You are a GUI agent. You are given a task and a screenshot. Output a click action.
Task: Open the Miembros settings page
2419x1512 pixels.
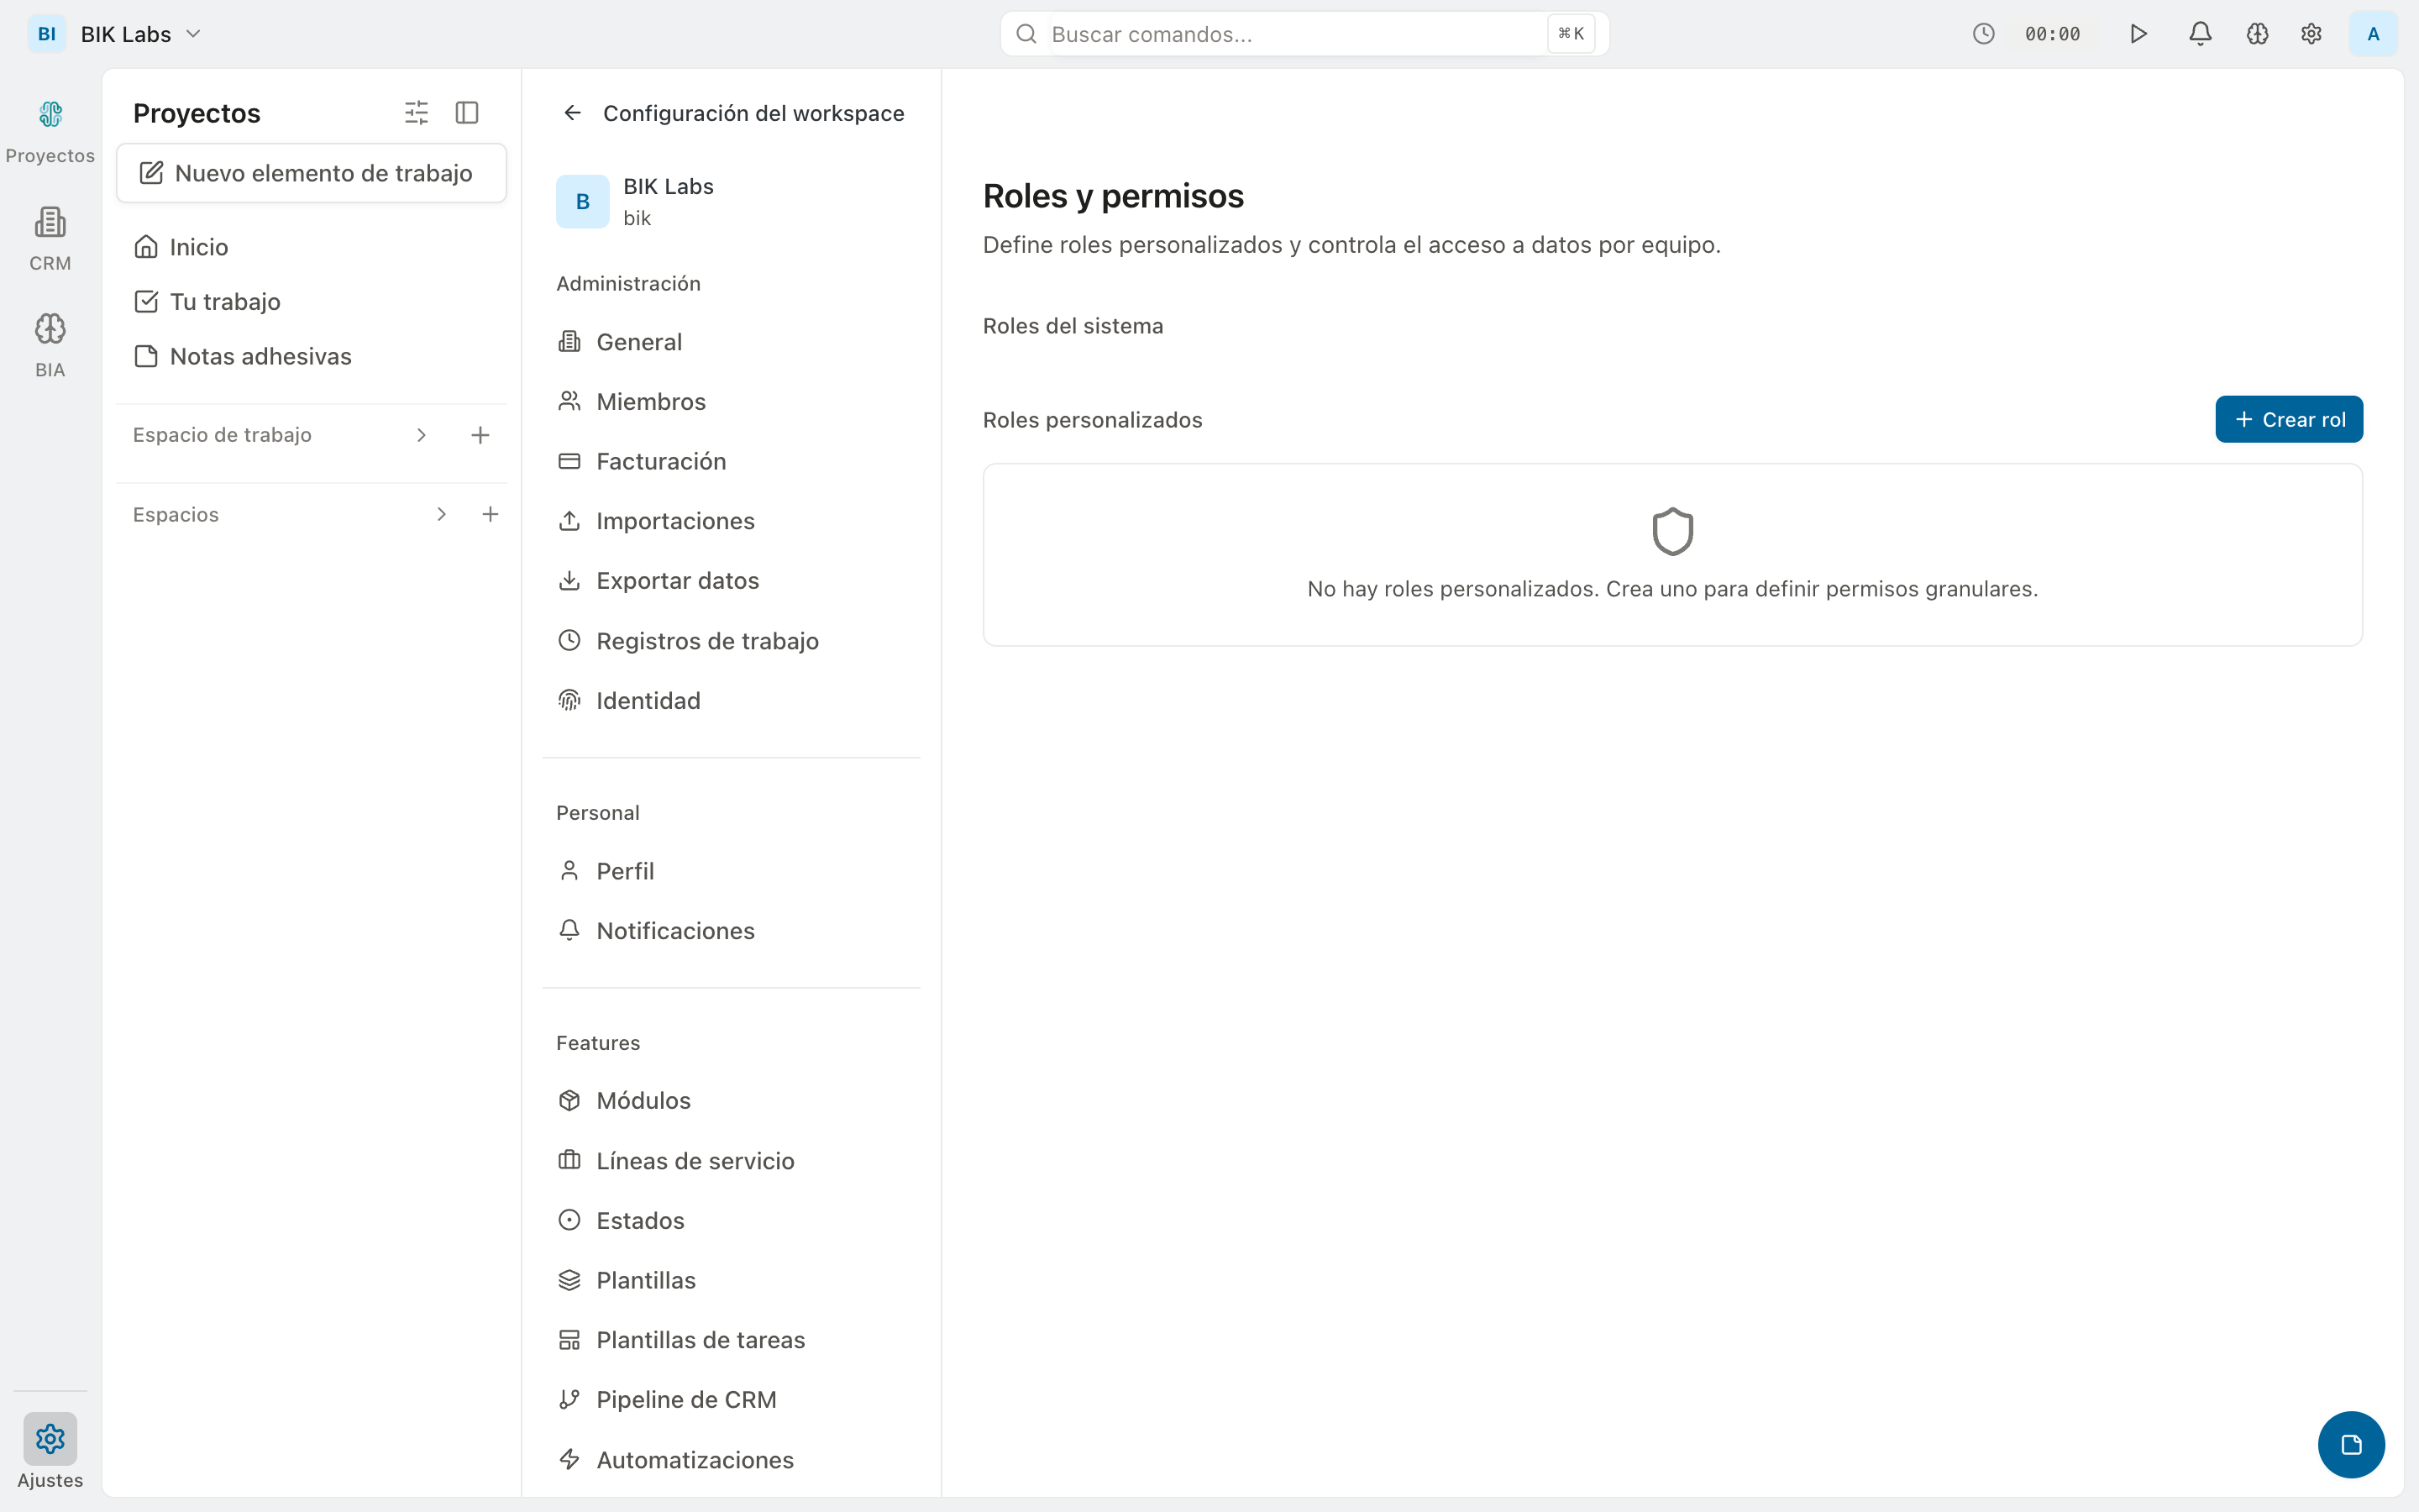[651, 401]
